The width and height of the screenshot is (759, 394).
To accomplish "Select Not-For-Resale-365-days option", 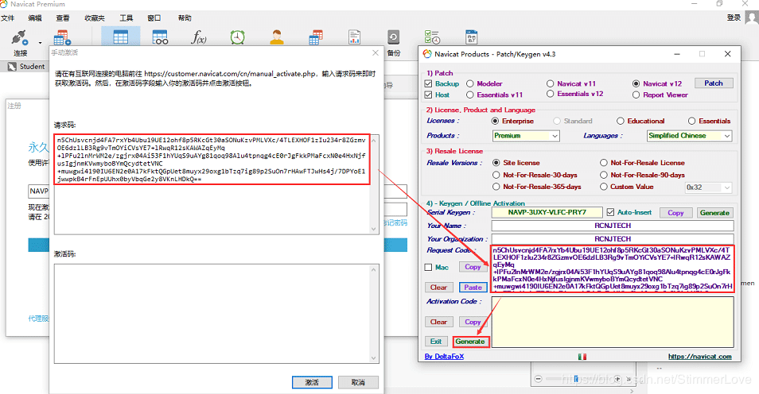I will point(496,187).
